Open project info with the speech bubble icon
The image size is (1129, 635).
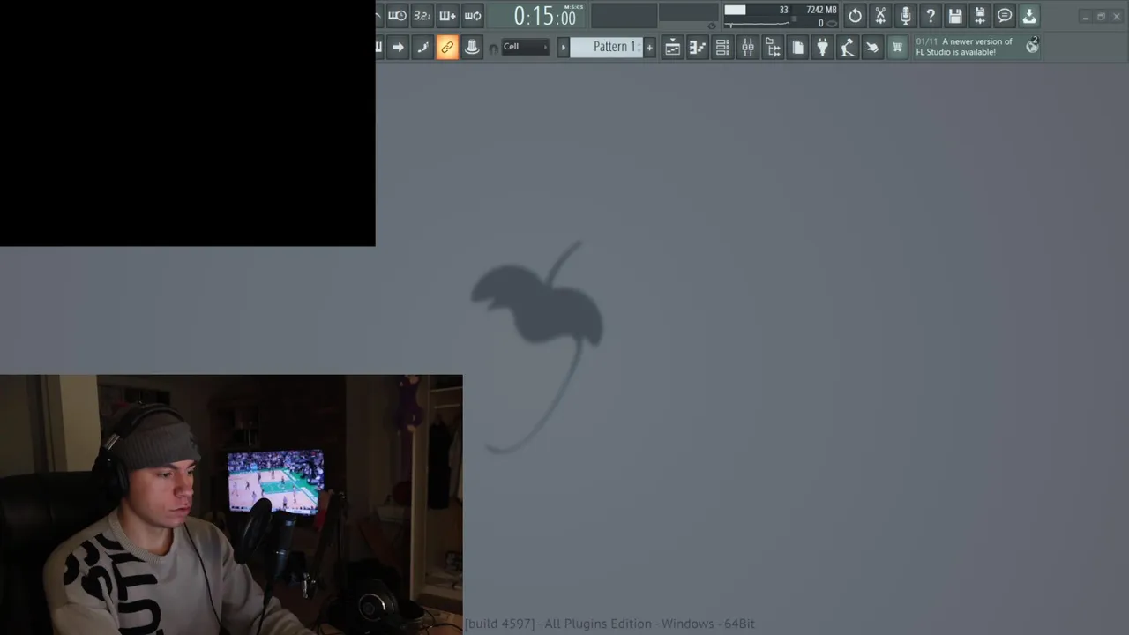tap(1005, 16)
